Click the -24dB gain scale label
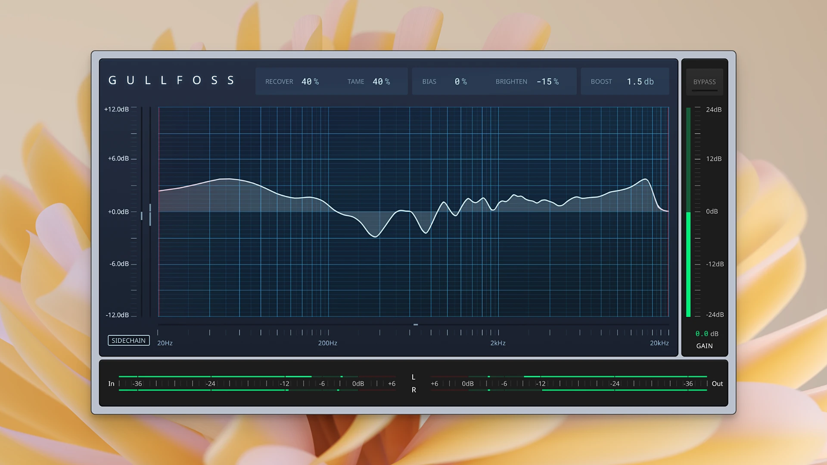This screenshot has height=465, width=827. (x=715, y=315)
